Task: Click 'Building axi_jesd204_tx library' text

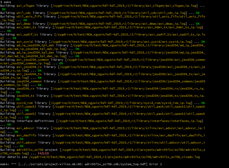Action: 28,74
